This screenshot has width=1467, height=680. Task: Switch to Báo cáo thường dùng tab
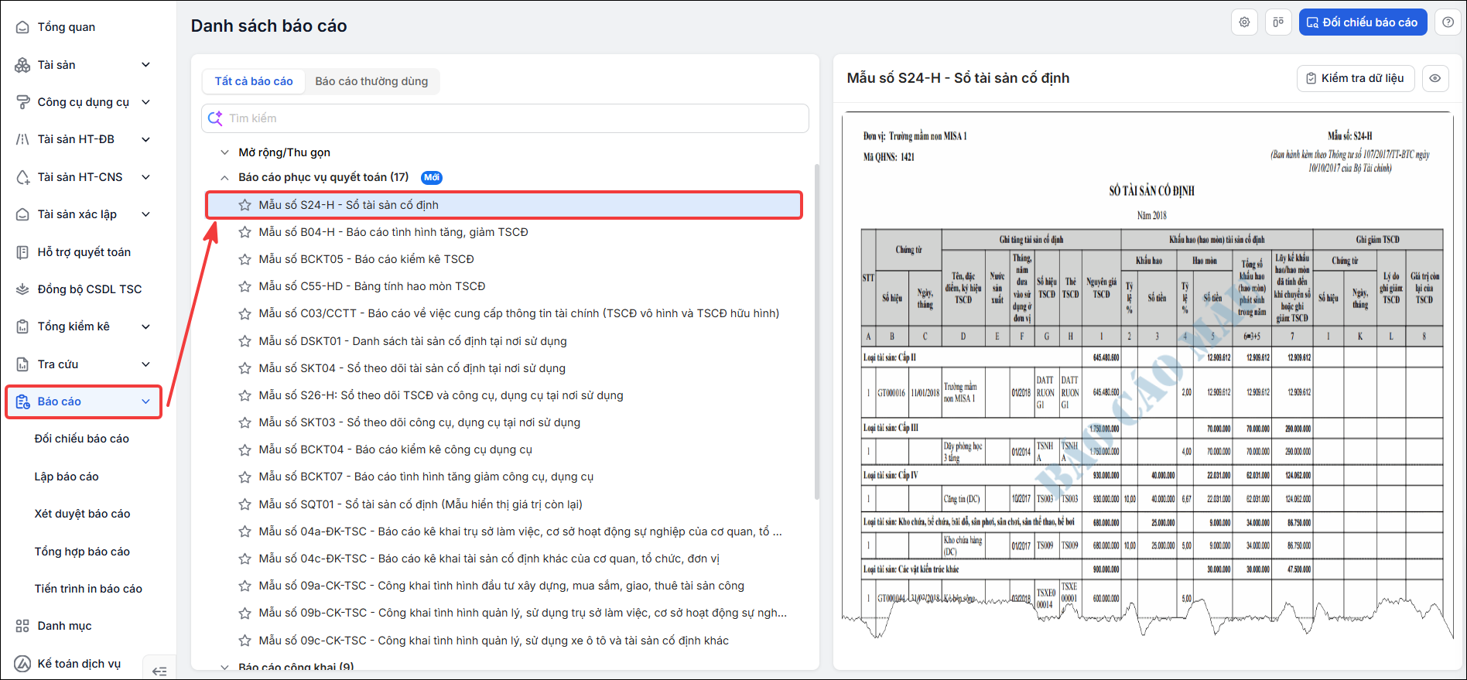click(x=371, y=81)
